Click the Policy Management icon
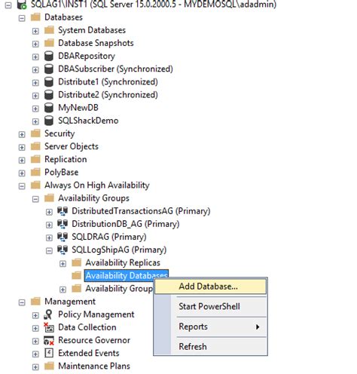 pos(48,314)
